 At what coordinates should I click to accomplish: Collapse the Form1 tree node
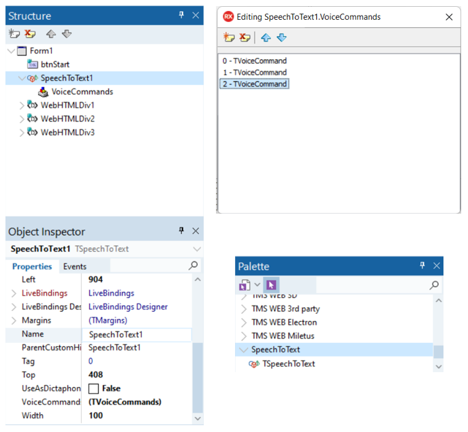tap(11, 50)
